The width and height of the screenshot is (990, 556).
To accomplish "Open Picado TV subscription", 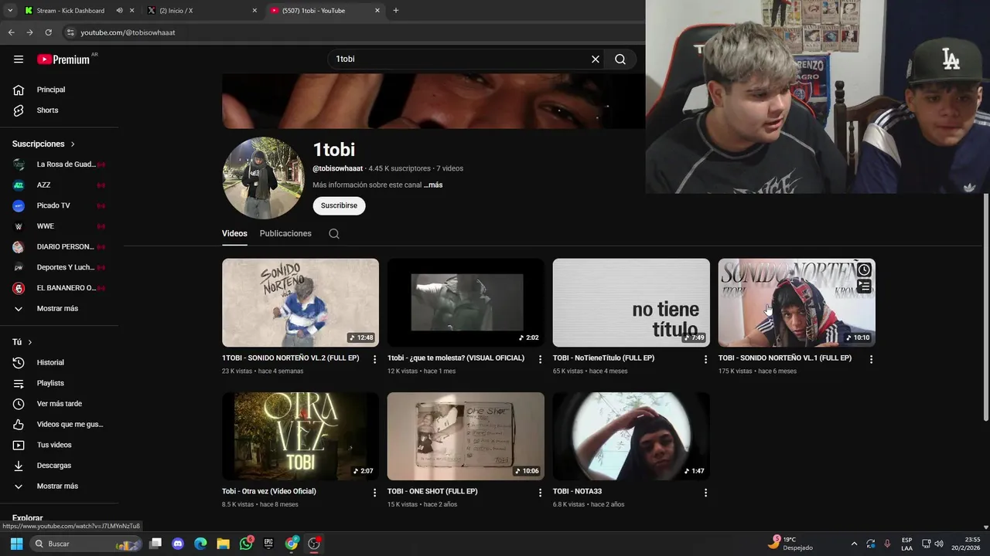I will point(60,205).
